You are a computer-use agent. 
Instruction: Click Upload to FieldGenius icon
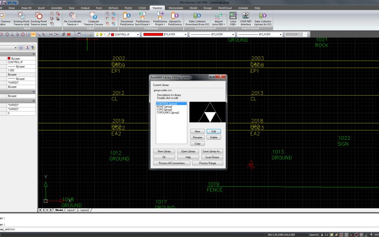pyautogui.click(x=175, y=15)
